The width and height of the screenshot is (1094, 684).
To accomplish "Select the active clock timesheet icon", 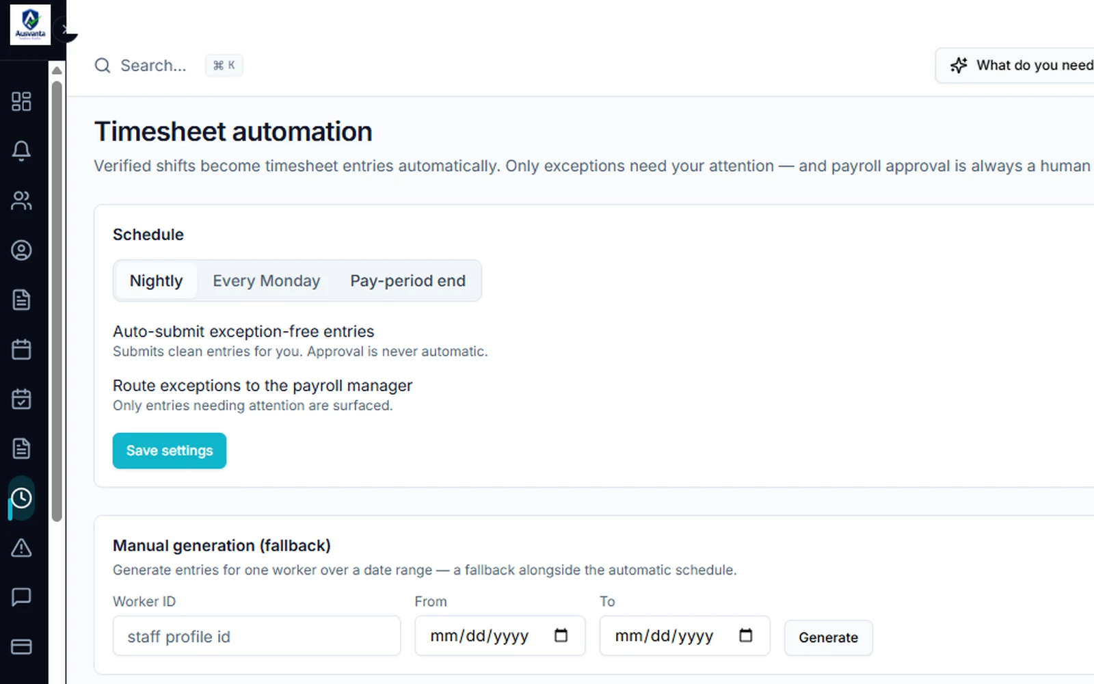I will [x=21, y=498].
